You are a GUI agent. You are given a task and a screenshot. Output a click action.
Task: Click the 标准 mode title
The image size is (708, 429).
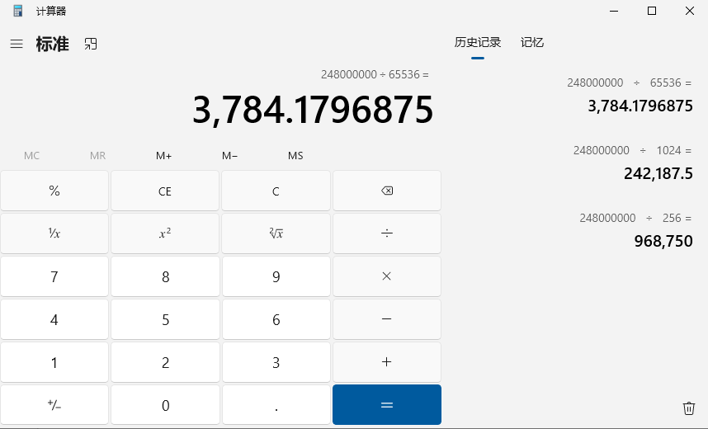pyautogui.click(x=52, y=44)
